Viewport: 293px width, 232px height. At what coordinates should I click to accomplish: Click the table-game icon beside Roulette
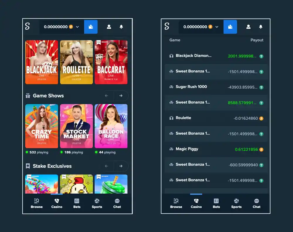tap(171, 118)
